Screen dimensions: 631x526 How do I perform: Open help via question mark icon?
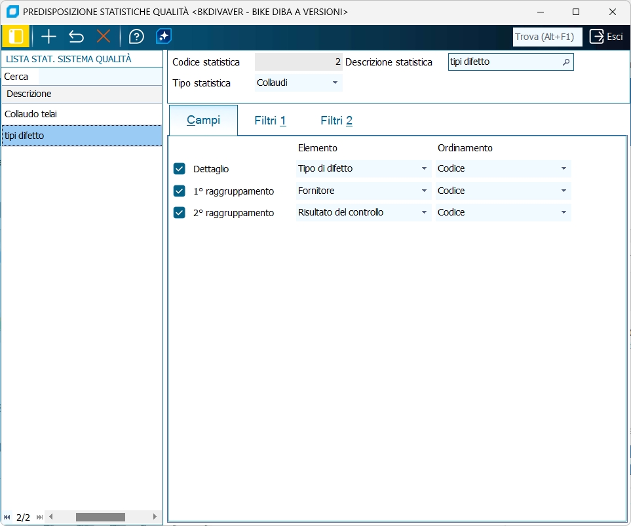pos(136,37)
